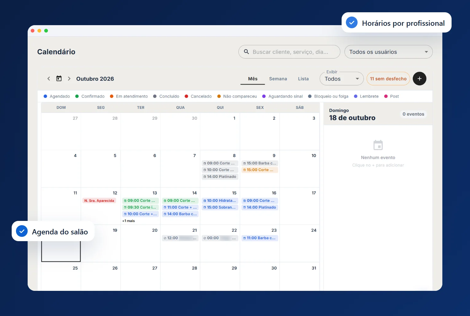Open 15:00 Sobran event on day 15
470x316 pixels.
(220, 207)
